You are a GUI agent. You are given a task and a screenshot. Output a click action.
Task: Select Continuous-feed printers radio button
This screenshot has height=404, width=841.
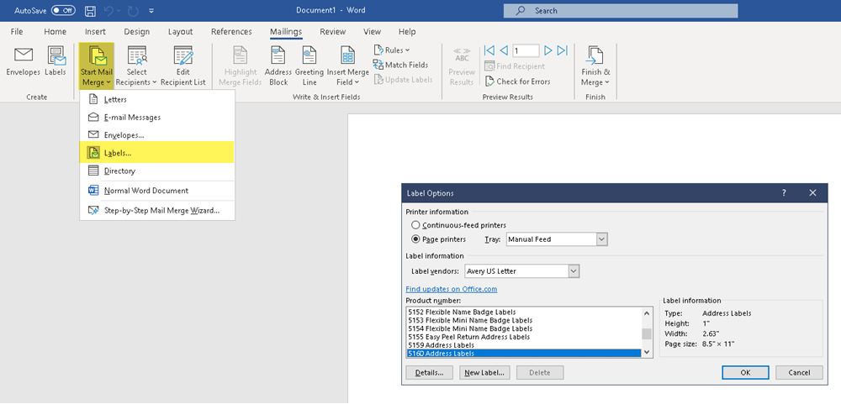pos(415,225)
